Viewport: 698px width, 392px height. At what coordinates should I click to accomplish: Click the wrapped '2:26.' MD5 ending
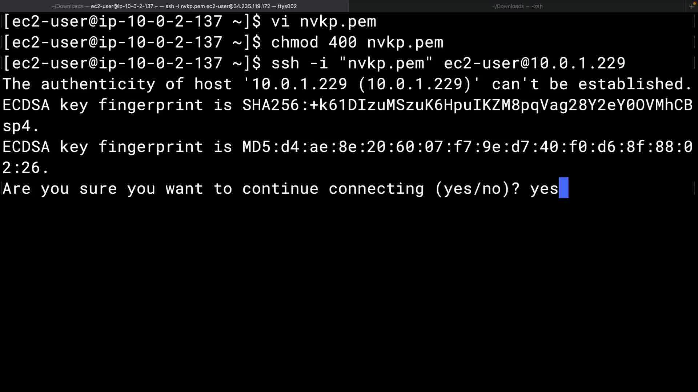coord(25,168)
